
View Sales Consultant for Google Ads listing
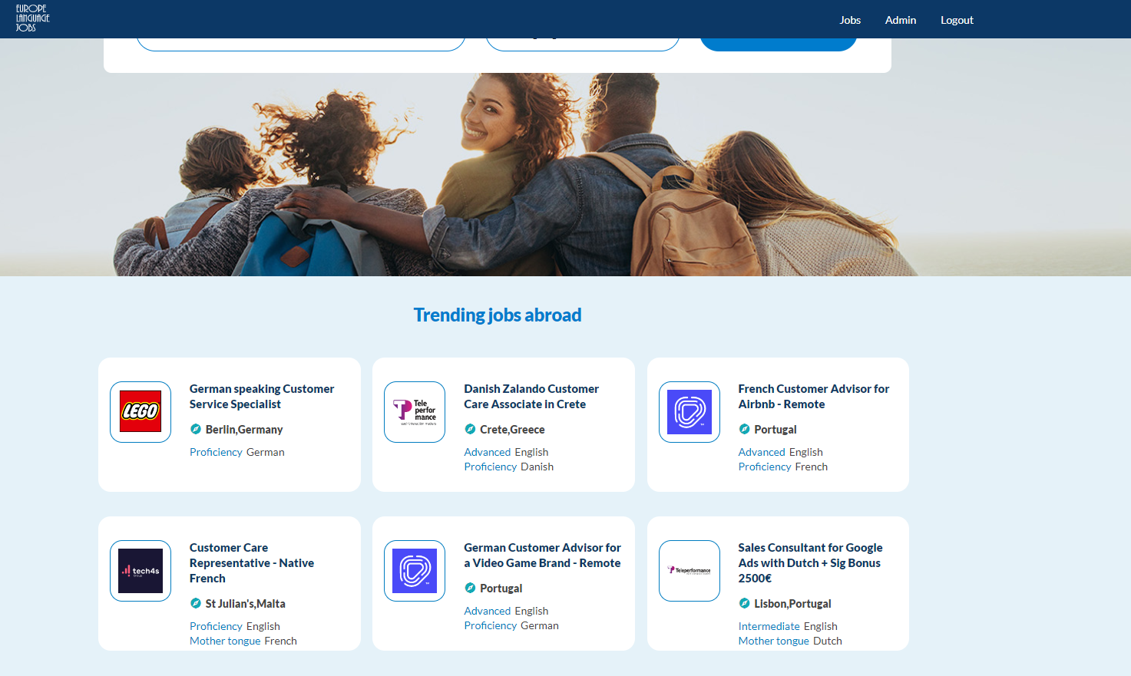coord(810,562)
